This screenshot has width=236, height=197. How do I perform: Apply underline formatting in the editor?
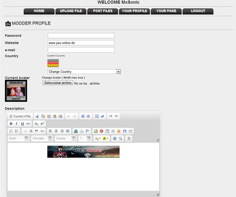pos(22,124)
